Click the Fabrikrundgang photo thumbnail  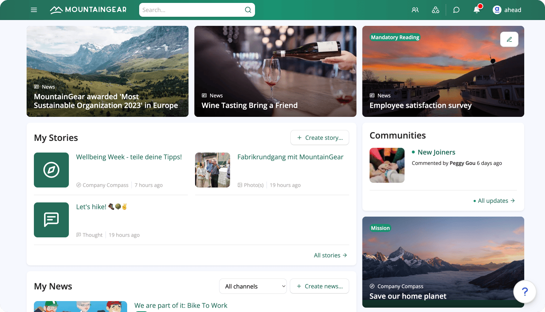point(213,170)
